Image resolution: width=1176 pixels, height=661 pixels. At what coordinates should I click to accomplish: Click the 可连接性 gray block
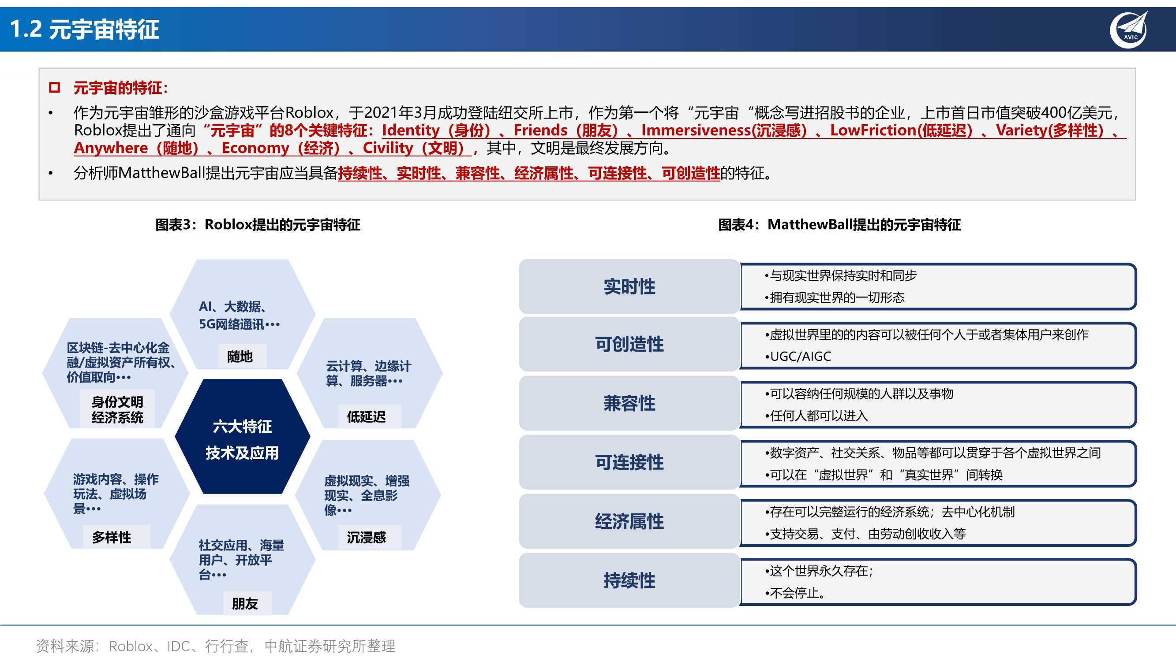pos(629,462)
